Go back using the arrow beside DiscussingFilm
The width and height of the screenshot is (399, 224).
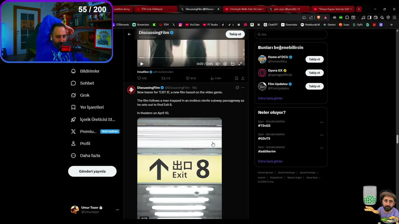point(129,34)
